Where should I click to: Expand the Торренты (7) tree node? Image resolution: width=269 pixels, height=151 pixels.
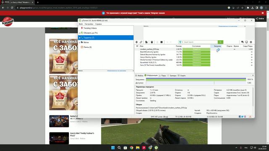(79, 38)
